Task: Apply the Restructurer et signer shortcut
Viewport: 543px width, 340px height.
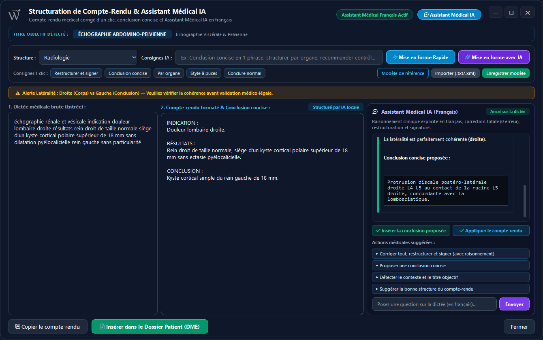Action: pyautogui.click(x=76, y=73)
